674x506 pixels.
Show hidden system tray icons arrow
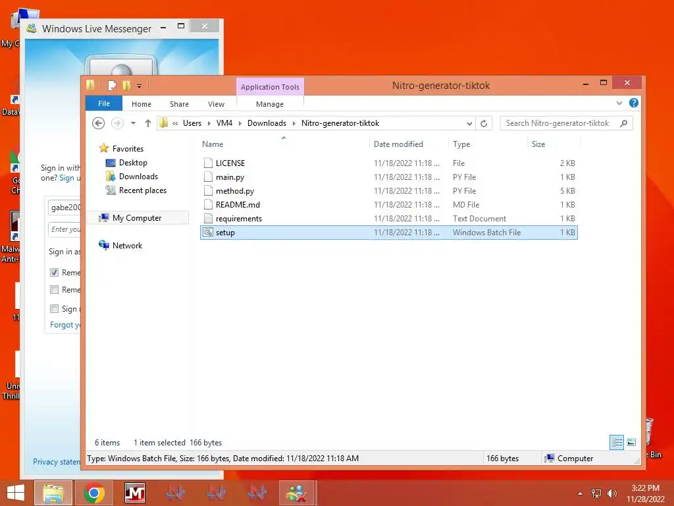coord(581,493)
